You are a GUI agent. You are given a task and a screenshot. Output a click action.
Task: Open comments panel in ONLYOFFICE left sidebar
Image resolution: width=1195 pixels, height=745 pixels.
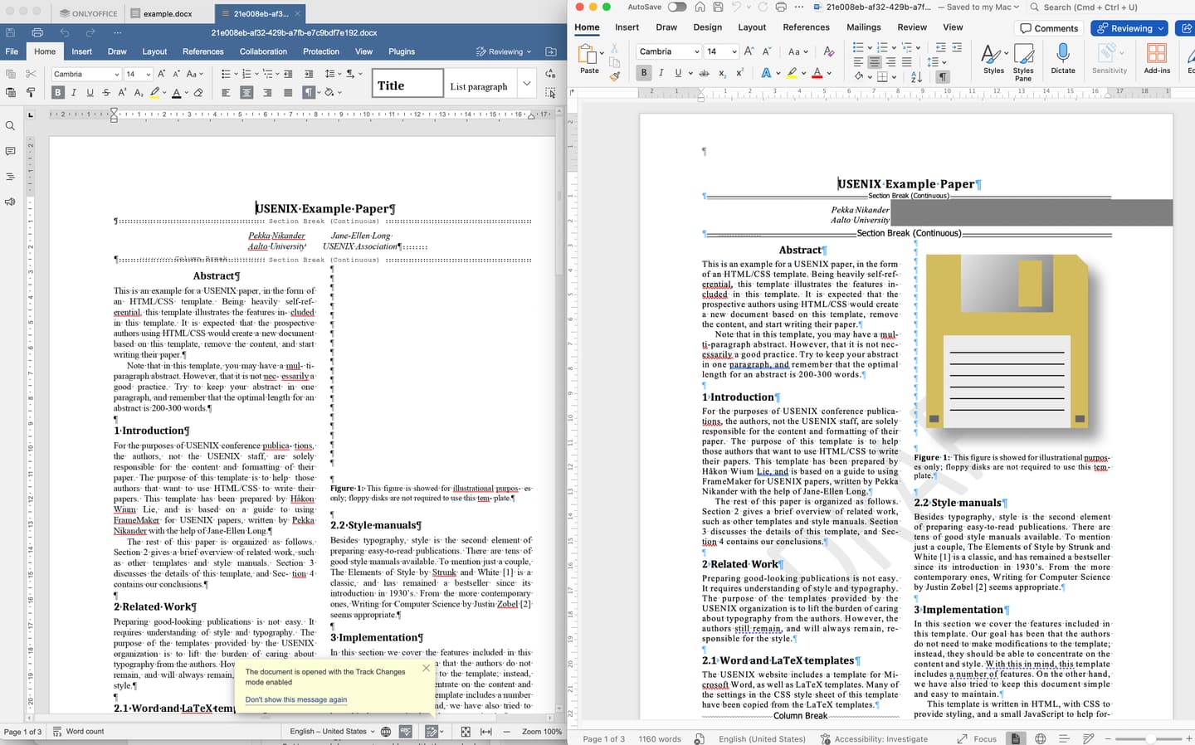click(10, 151)
